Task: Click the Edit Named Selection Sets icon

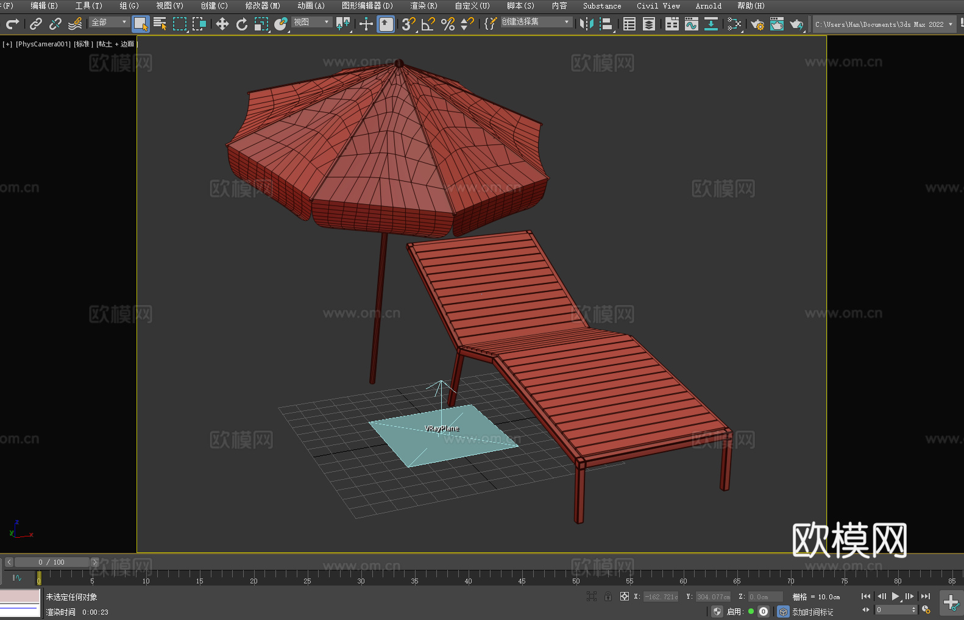Action: pyautogui.click(x=490, y=24)
